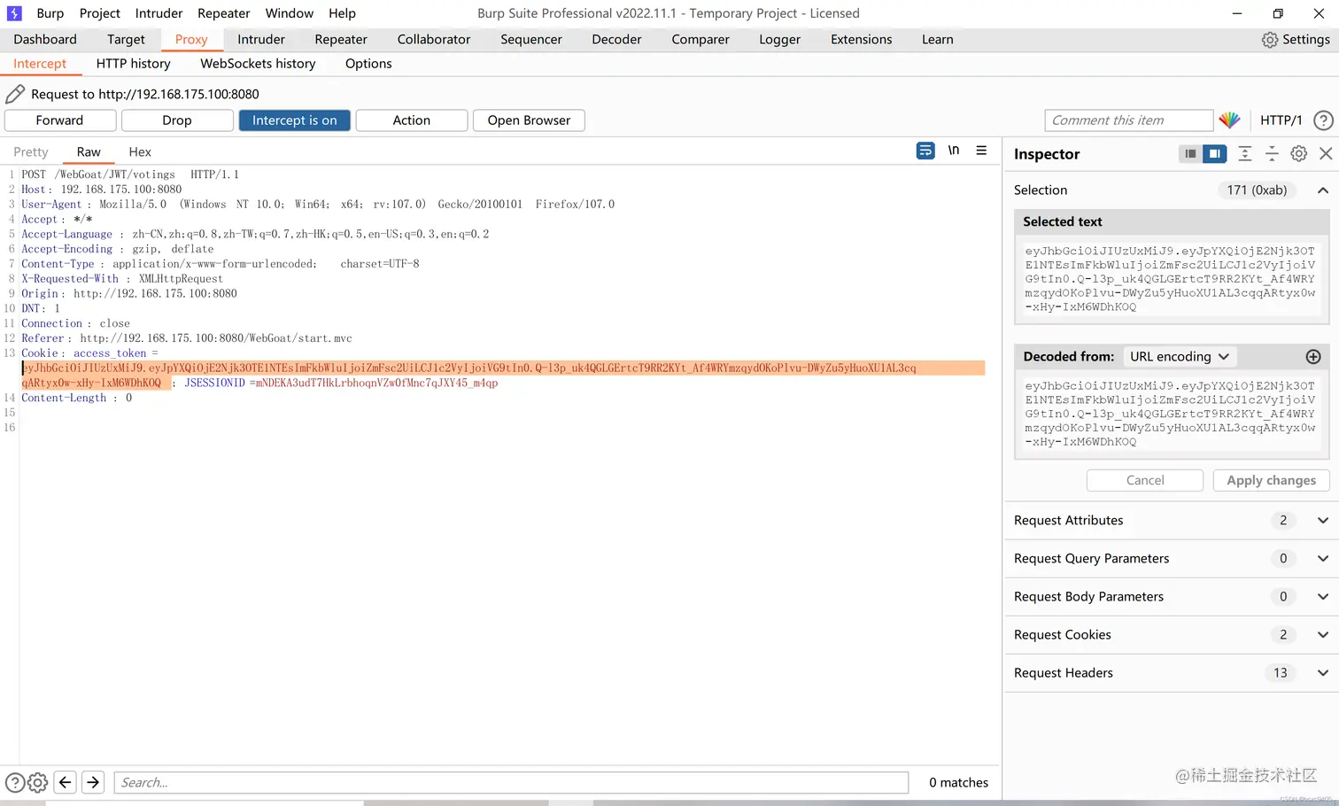Open the Action menu button
Screen dimensions: 1339x806
412,120
